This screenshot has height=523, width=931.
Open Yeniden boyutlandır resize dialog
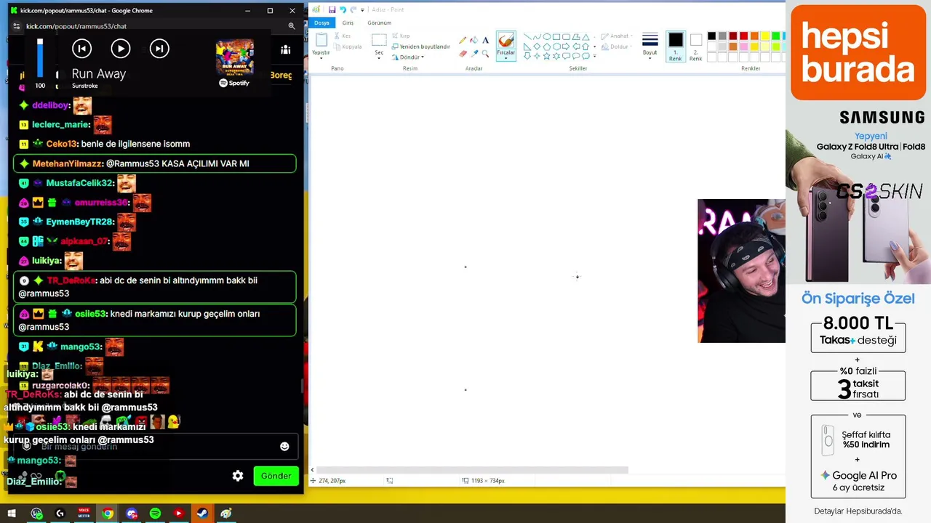click(421, 46)
